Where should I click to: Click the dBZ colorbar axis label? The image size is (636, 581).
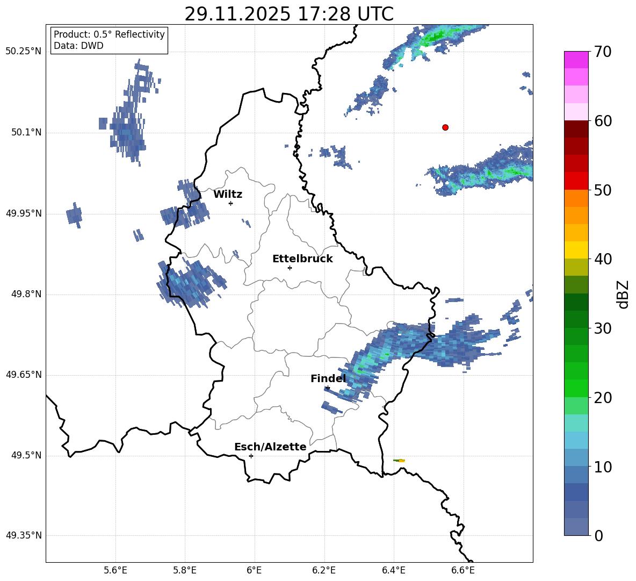point(623,294)
